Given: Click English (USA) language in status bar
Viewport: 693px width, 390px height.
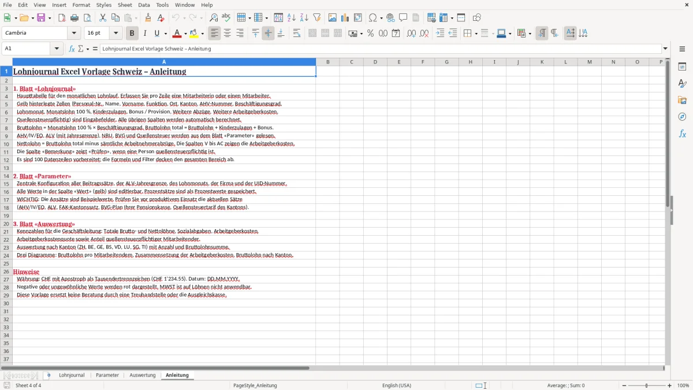Looking at the screenshot, I should tap(397, 385).
